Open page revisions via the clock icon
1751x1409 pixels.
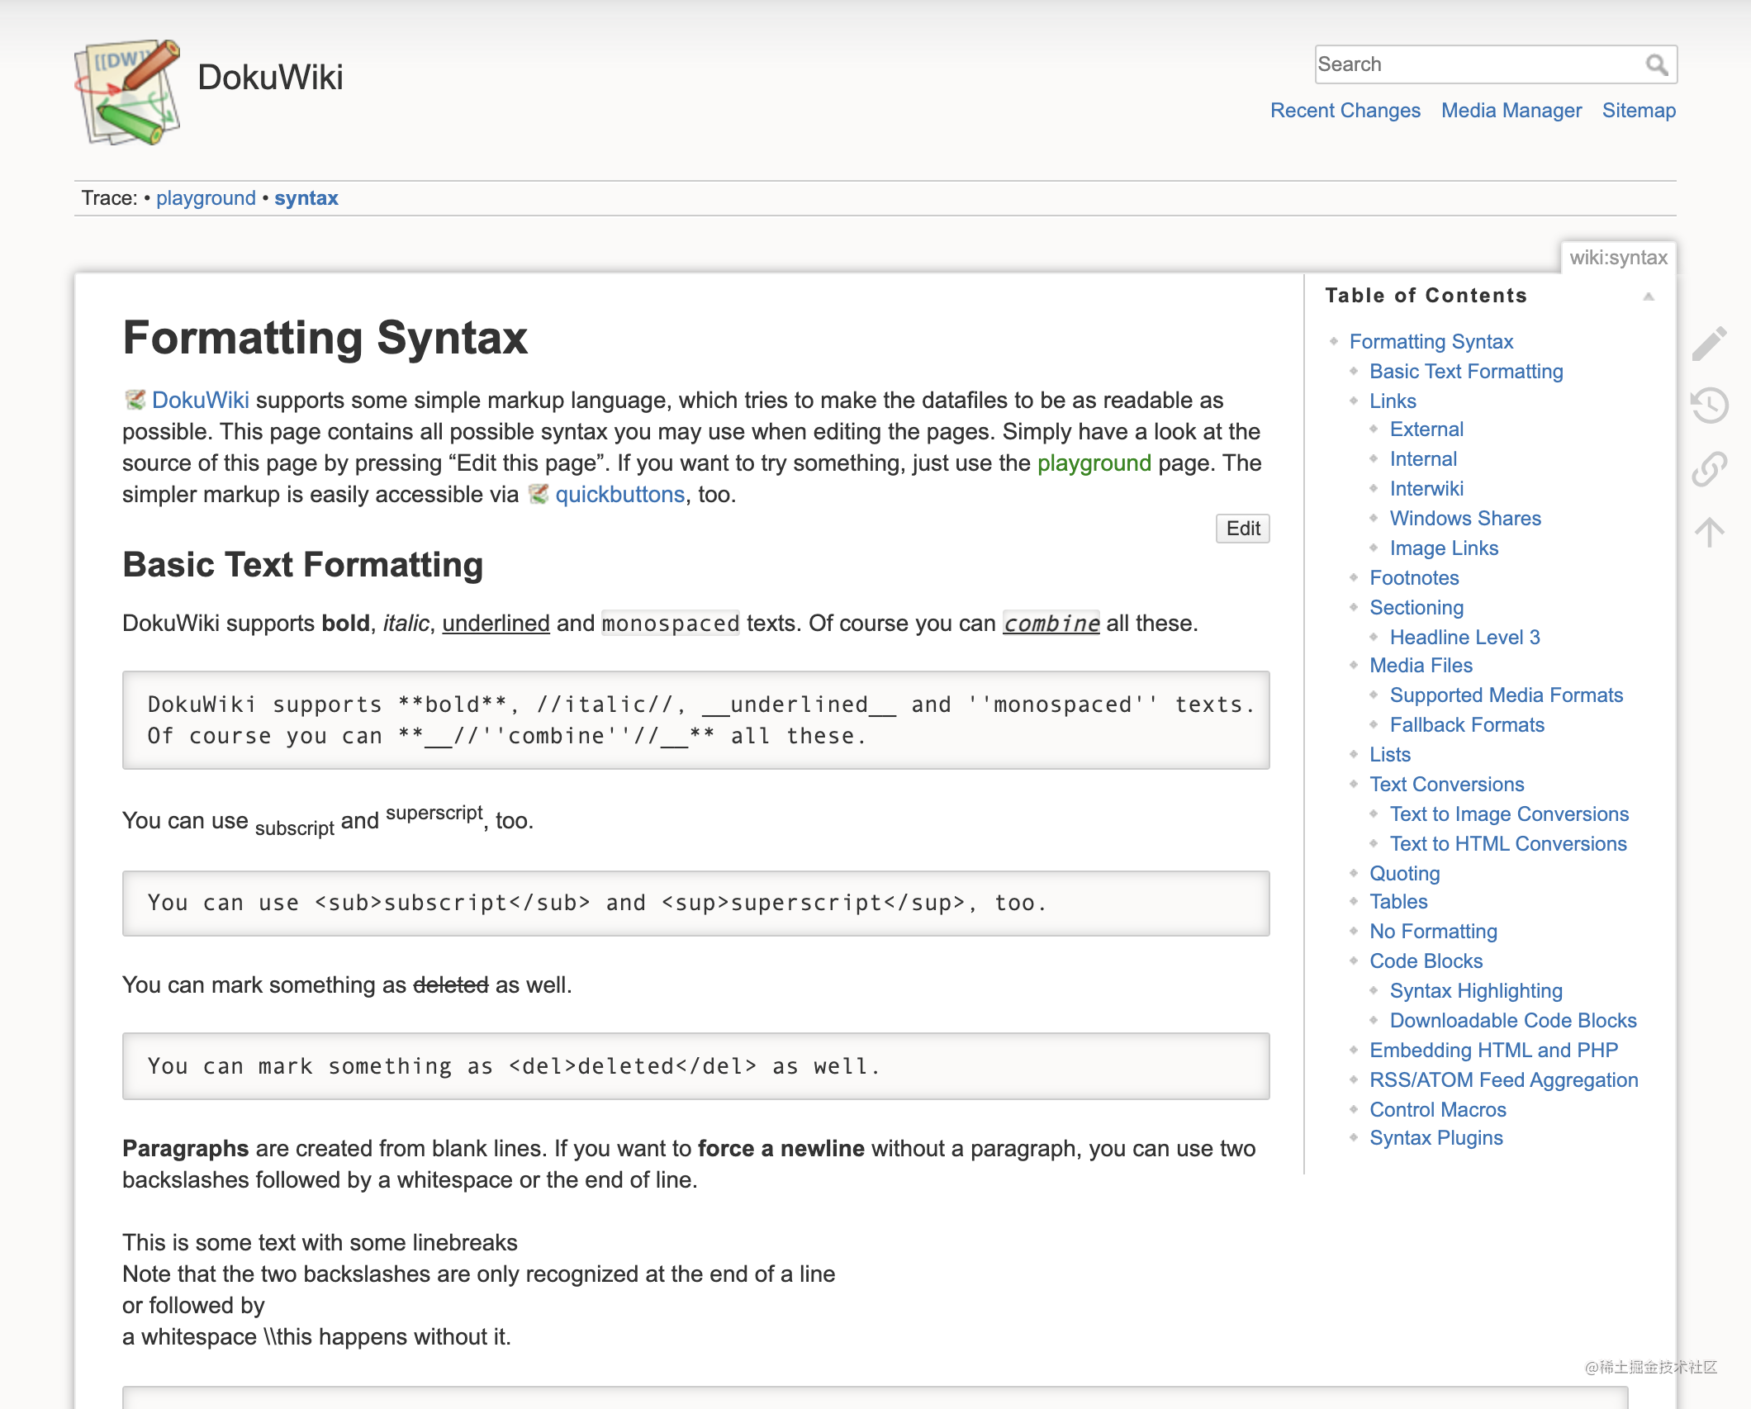pyautogui.click(x=1710, y=406)
